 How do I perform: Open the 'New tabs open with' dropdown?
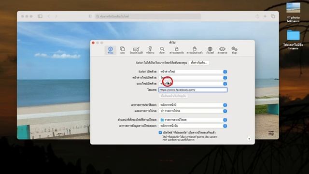point(193,84)
